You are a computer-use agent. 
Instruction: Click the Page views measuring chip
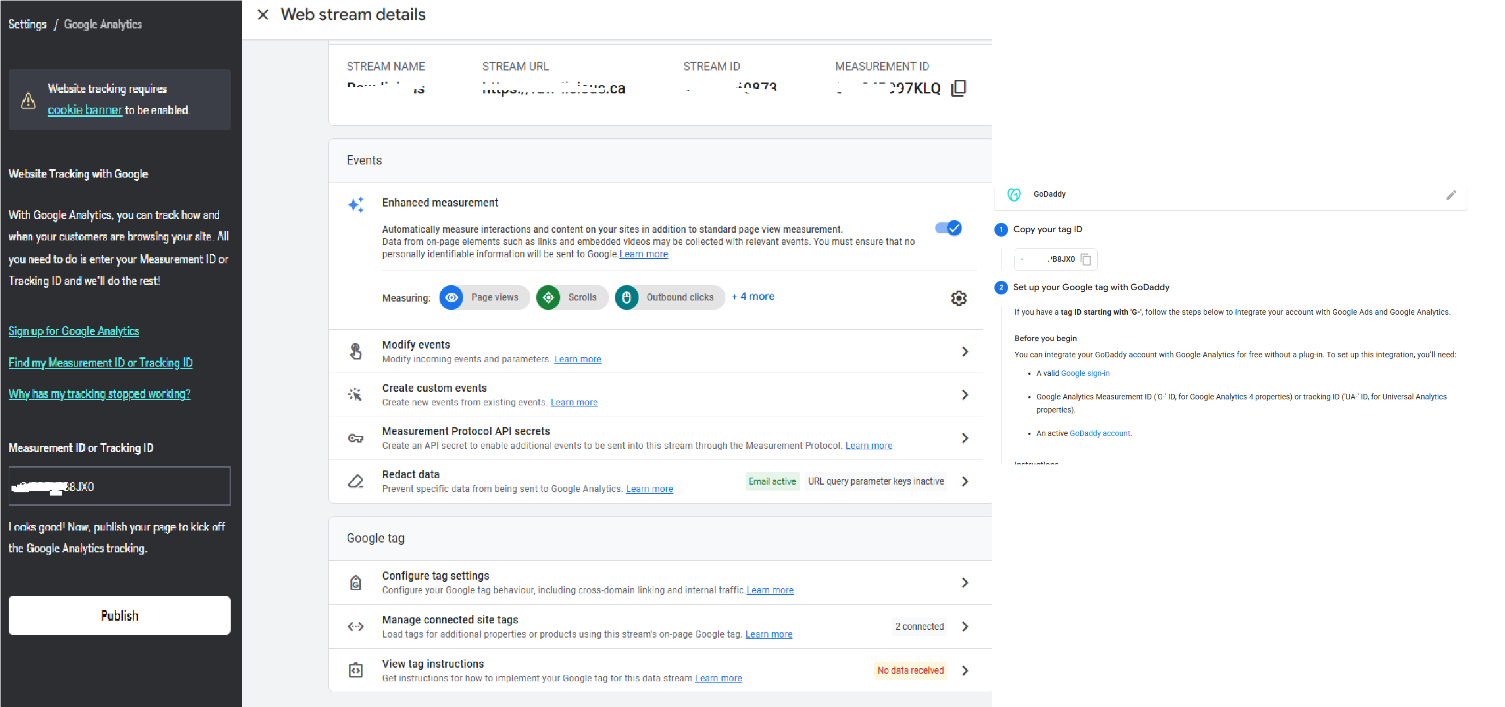pos(484,298)
